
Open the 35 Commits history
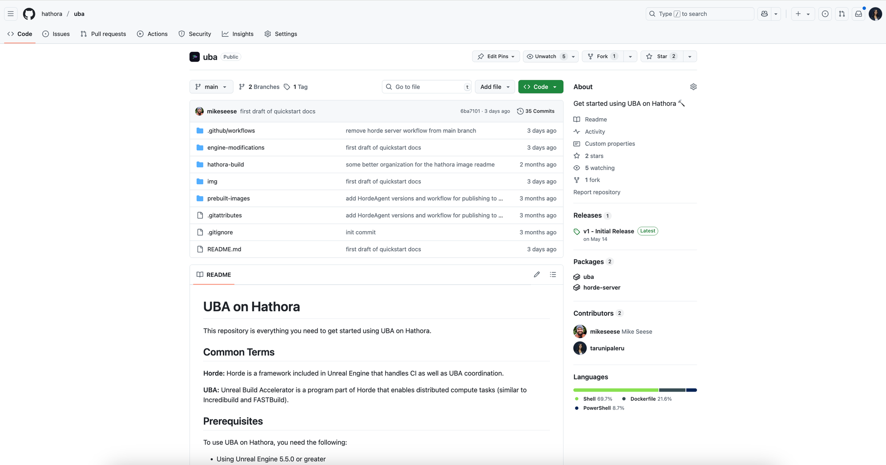(x=536, y=111)
